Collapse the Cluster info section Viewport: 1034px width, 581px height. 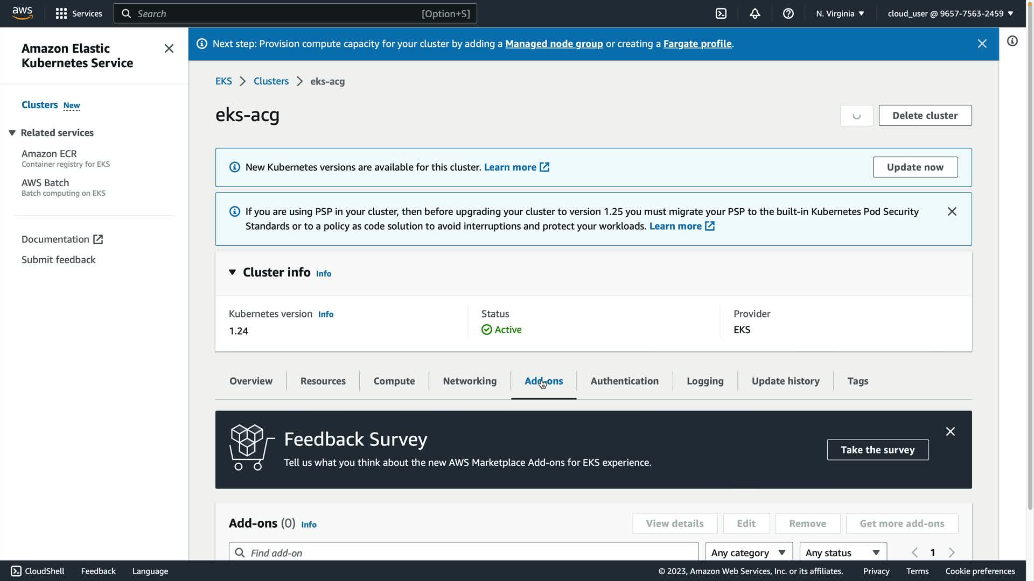click(x=232, y=272)
